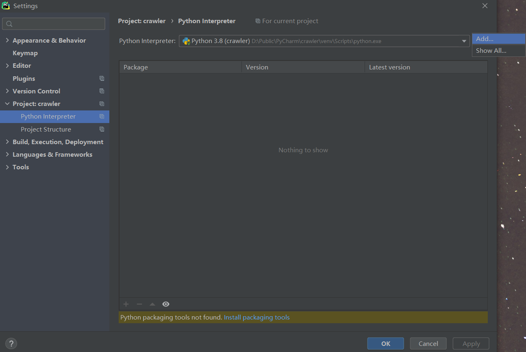Expand the Editor settings section
This screenshot has width=526, height=352.
pyautogui.click(x=7, y=65)
